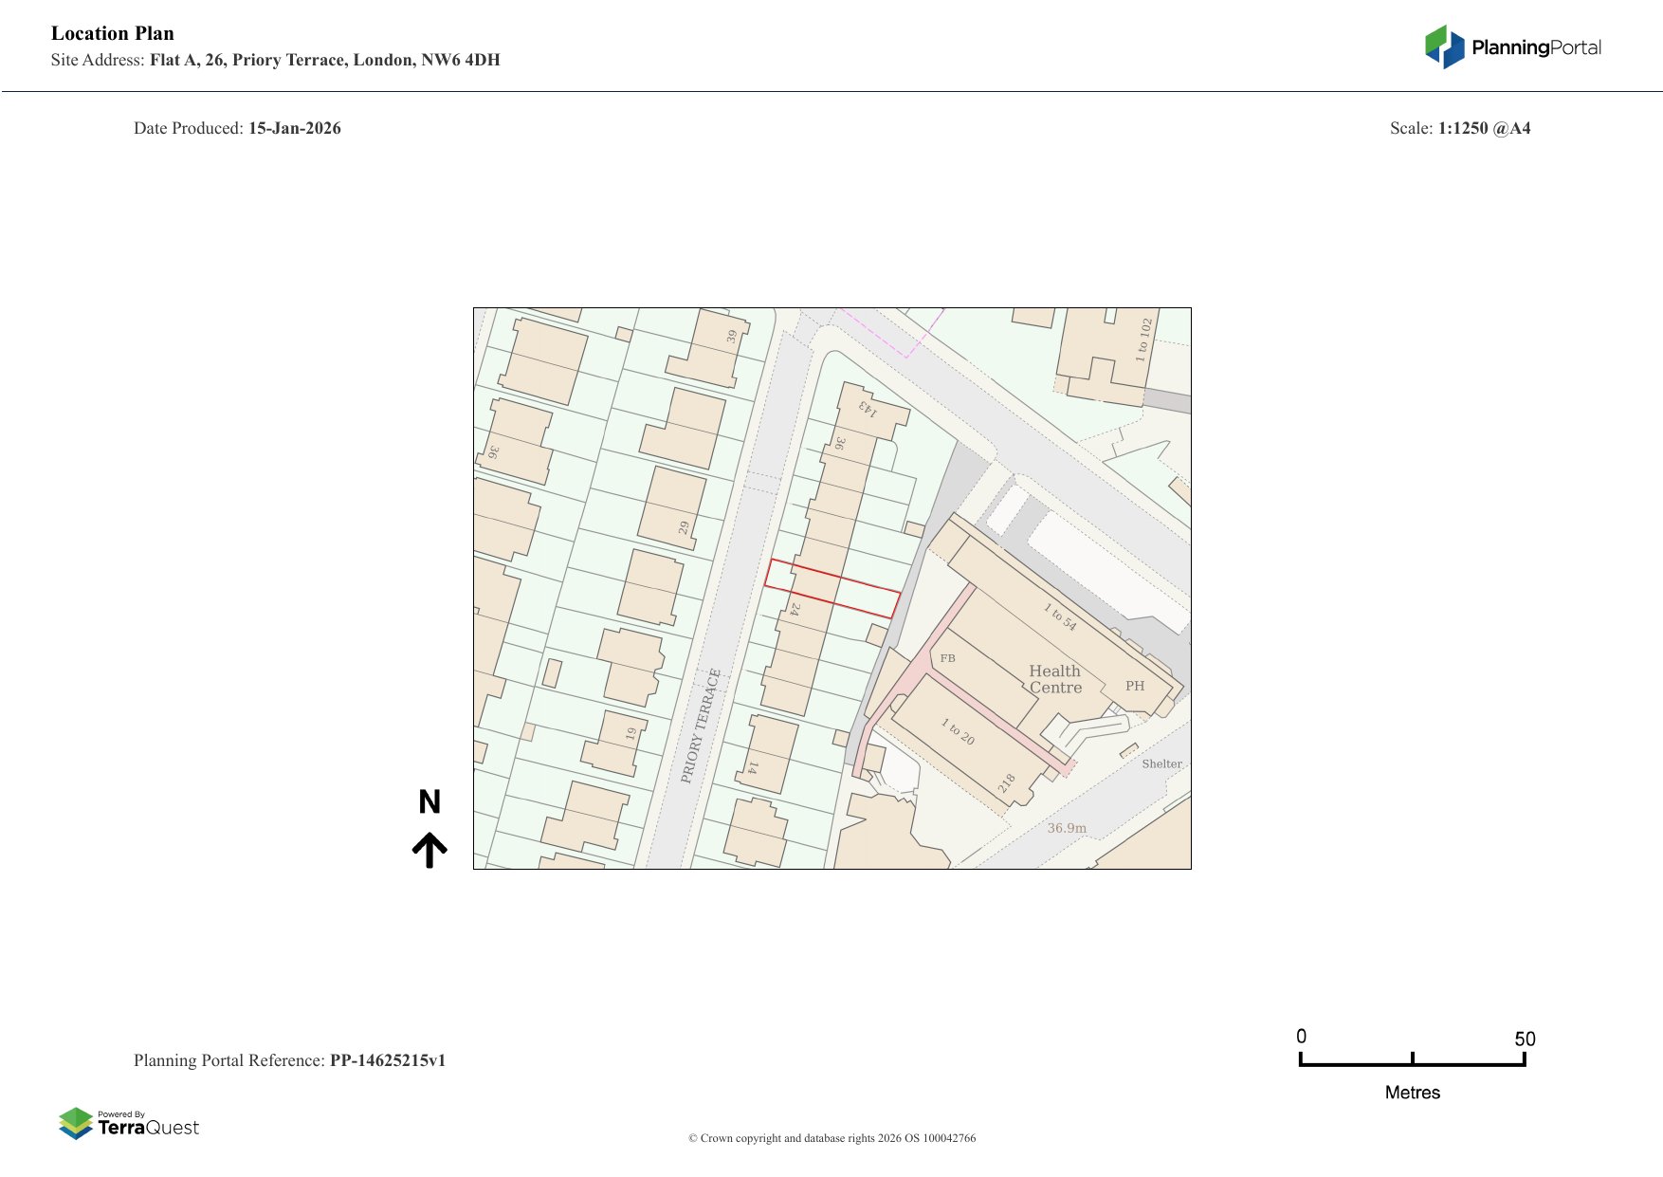Viewport: 1663px width, 1177px height.
Task: Click building labelled 1 to 102
Action: pyautogui.click(x=1143, y=340)
